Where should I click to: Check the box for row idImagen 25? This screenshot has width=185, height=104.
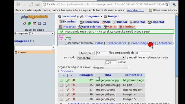(x=61, y=85)
